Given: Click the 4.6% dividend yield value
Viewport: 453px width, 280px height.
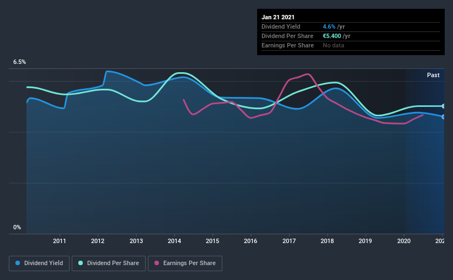Looking at the screenshot, I should [329, 26].
